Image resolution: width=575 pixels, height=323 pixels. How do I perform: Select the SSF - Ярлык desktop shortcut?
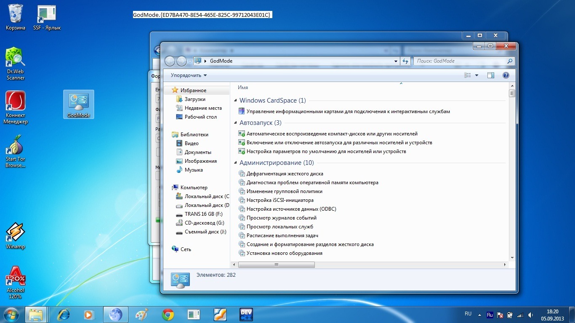[x=47, y=17]
